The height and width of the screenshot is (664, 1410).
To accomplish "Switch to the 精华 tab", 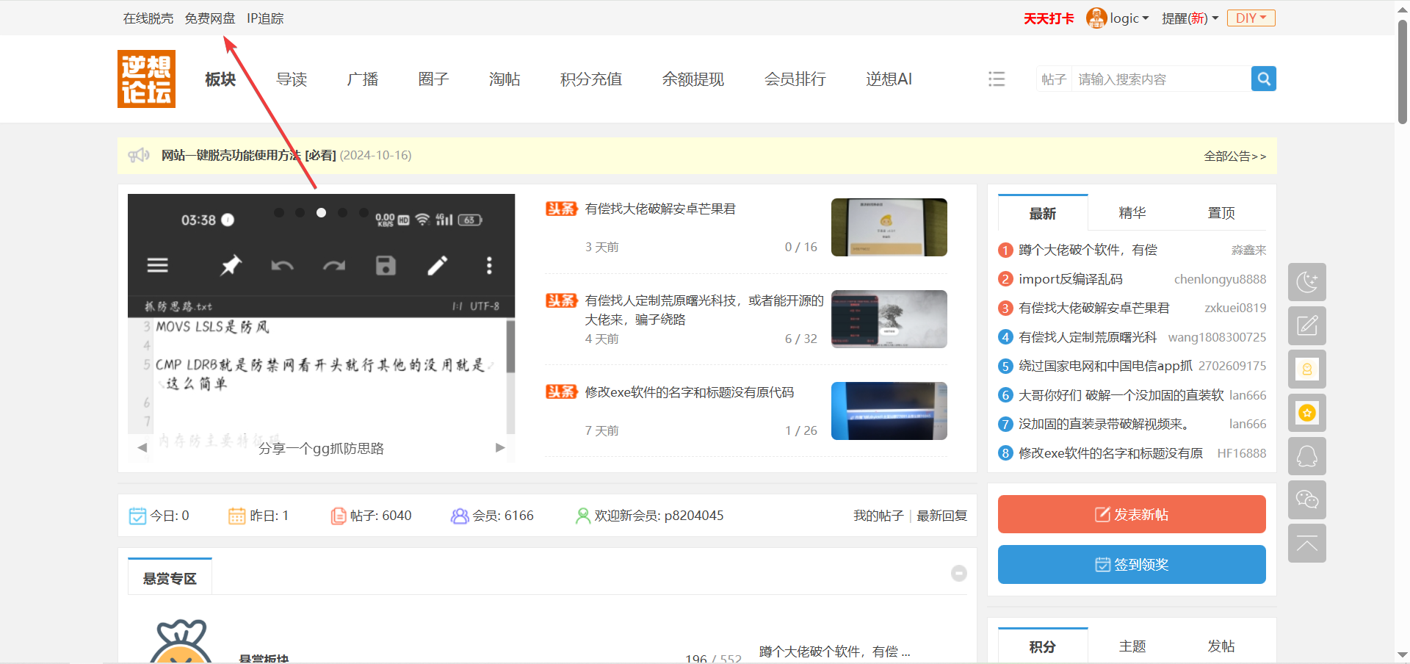I will coord(1132,213).
